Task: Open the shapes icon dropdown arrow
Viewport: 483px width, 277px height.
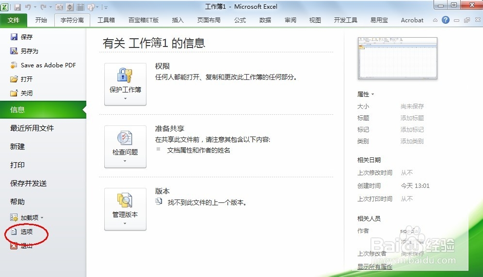Action: click(x=97, y=7)
